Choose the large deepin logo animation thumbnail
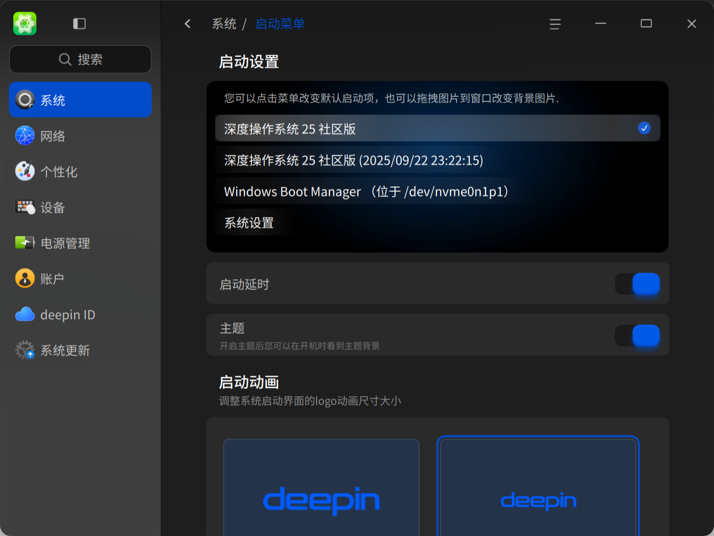Viewport: 714px width, 536px height. (321, 488)
